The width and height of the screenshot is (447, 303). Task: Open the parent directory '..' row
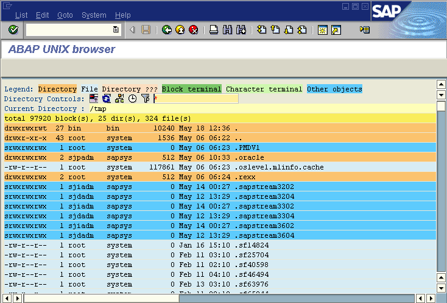(x=220, y=138)
